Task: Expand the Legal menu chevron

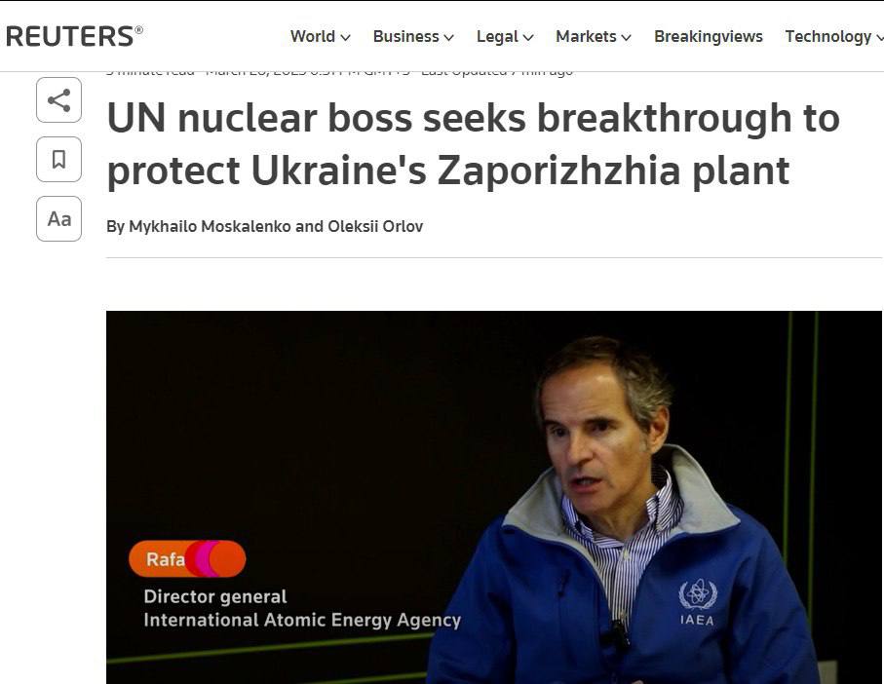Action: point(527,38)
